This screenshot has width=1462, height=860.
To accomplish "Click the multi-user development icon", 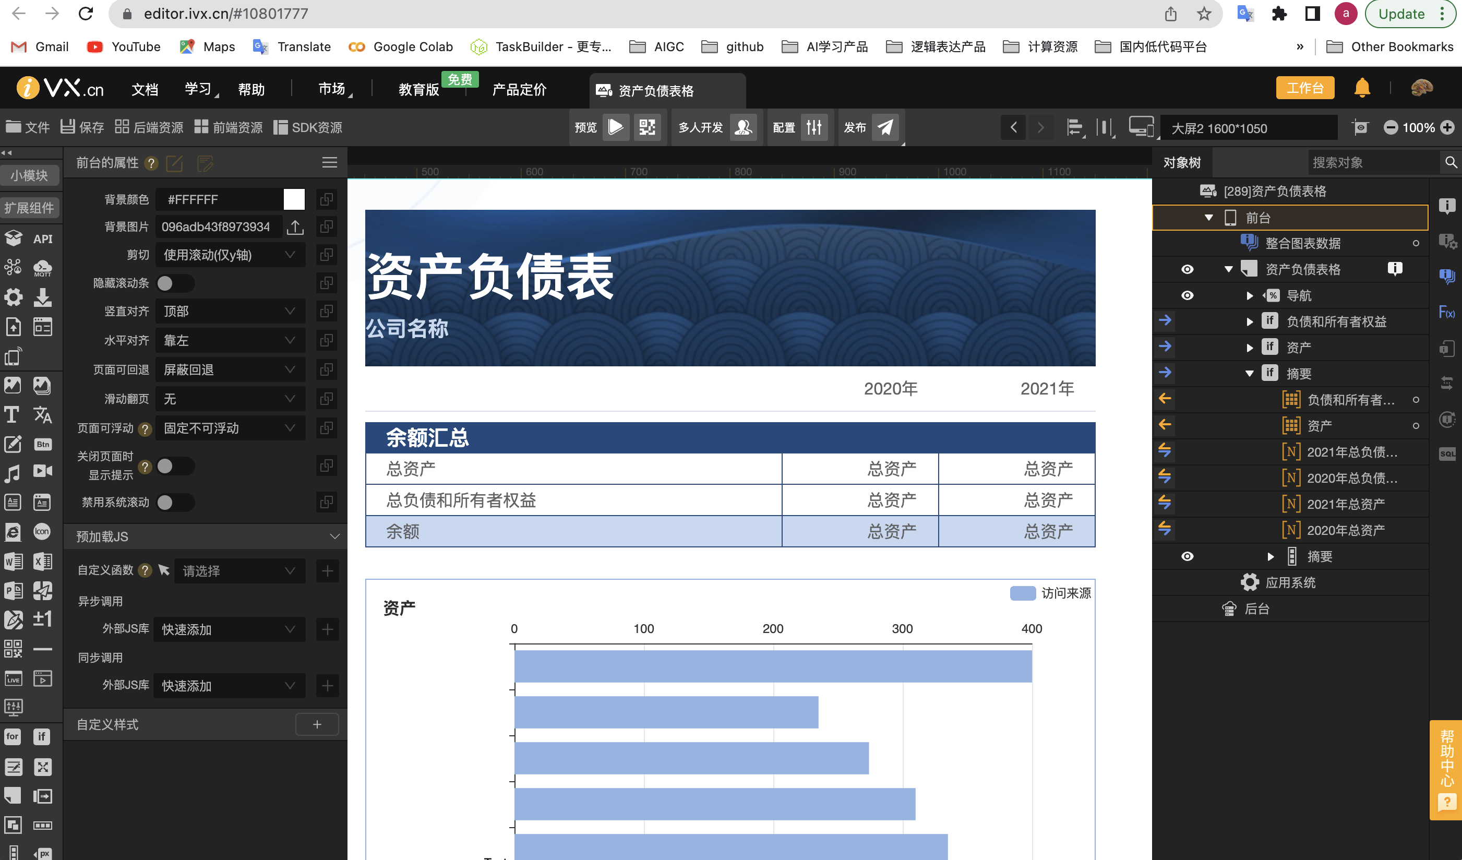I will coord(743,127).
